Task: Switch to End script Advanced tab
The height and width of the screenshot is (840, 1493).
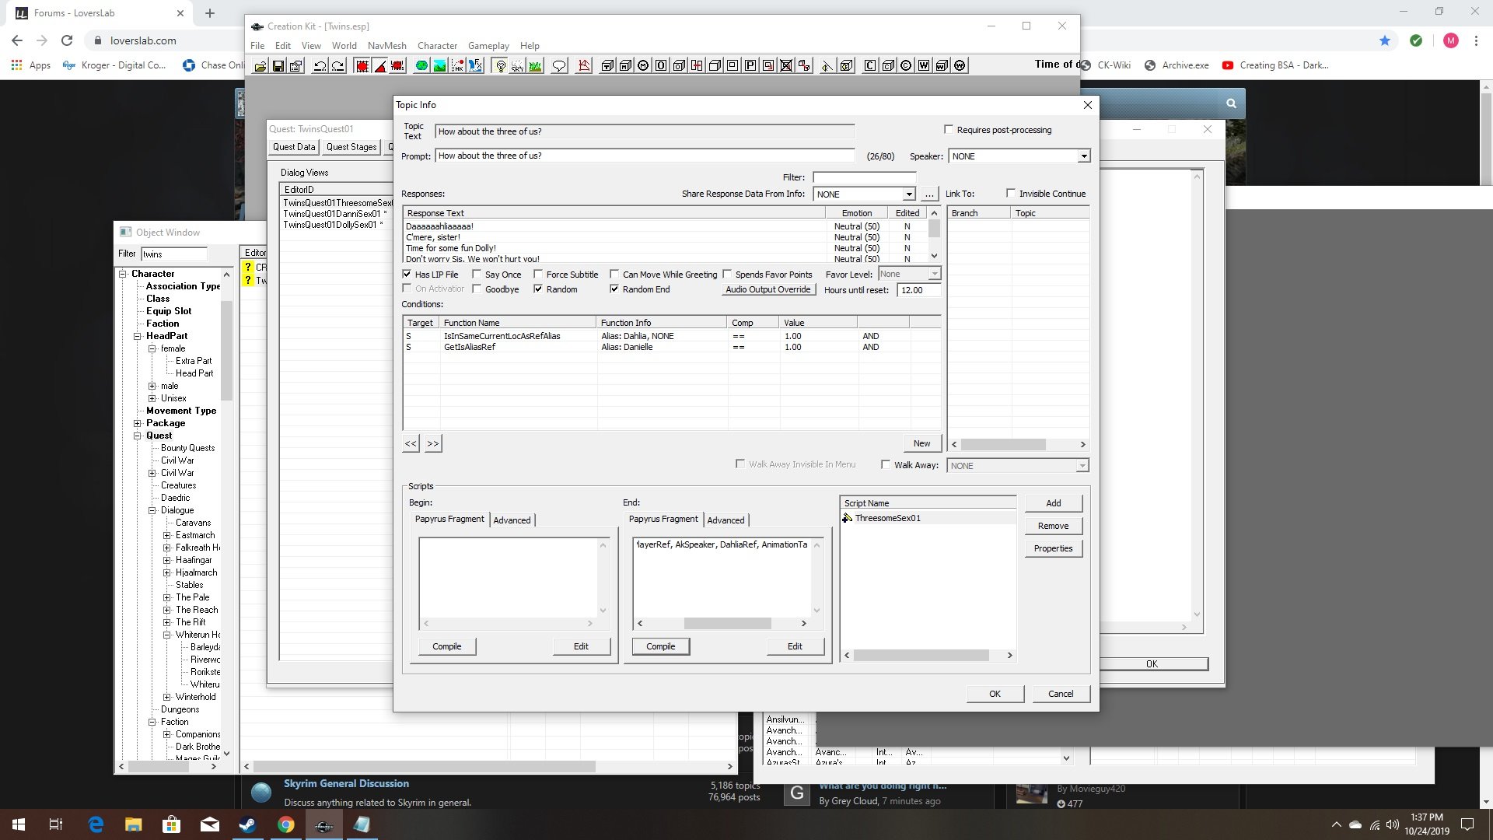Action: 726,520
